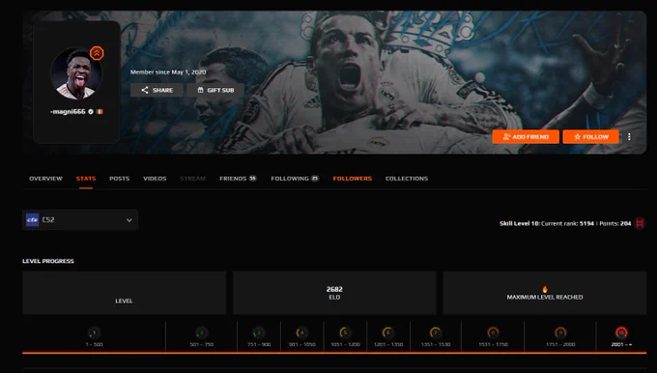Screen dimensions: 657x373
Task: Click the Member since May 1, 2020 text
Action: click(168, 72)
